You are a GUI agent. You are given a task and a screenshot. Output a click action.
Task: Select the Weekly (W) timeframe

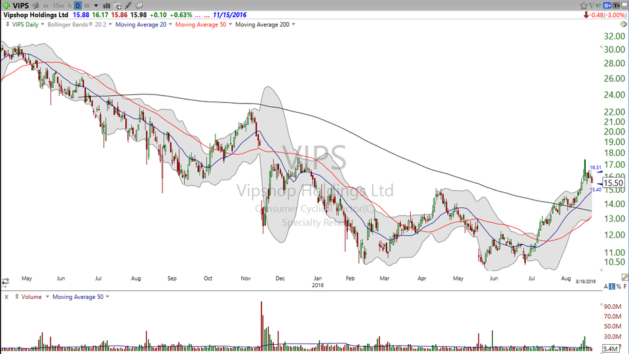86,6
